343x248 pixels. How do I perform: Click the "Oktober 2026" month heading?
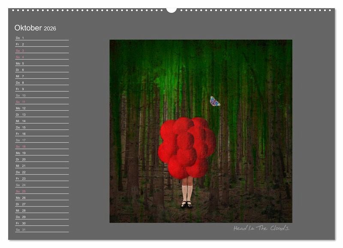point(35,28)
